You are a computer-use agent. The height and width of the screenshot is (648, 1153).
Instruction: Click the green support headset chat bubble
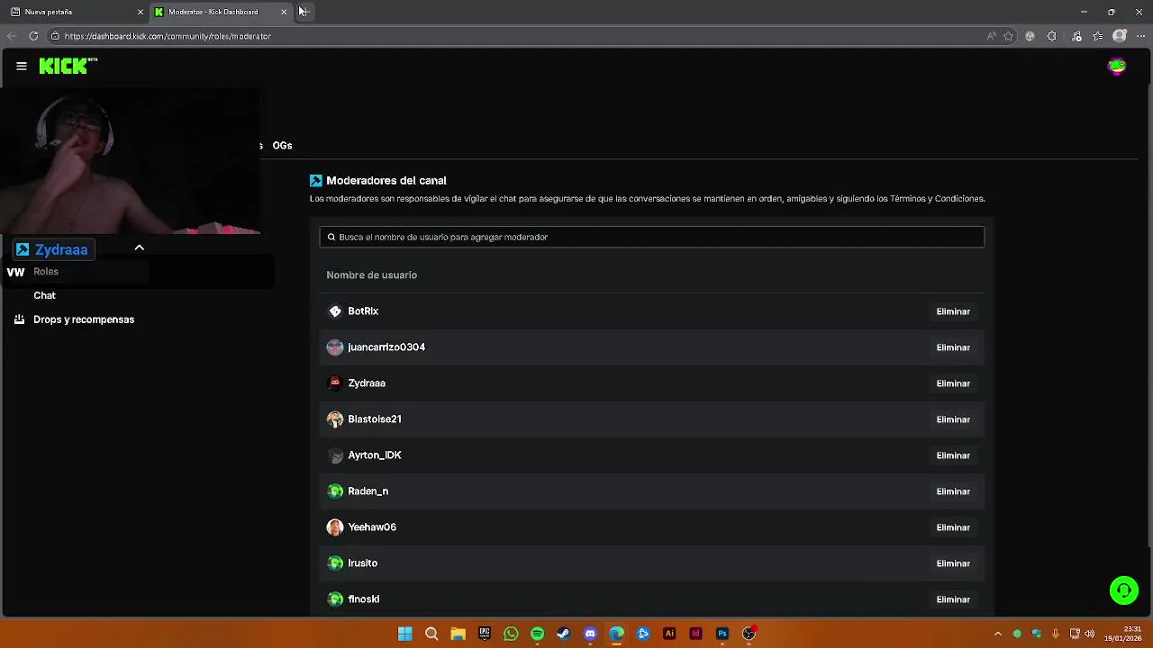tap(1124, 590)
